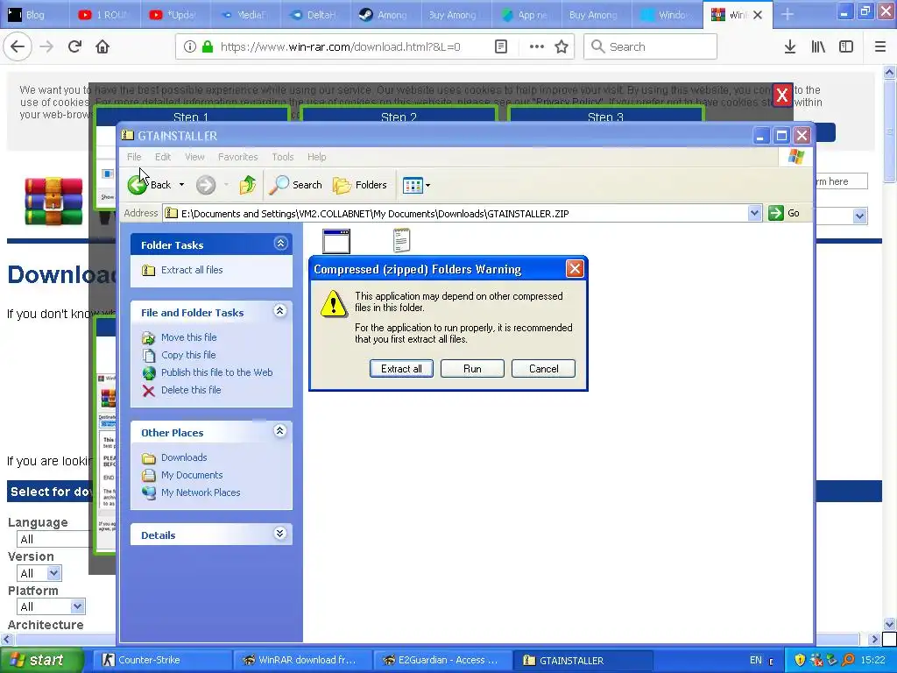Open the File menu in GTAINSTALLER window
Viewport: 897px width, 673px height.
pyautogui.click(x=134, y=157)
